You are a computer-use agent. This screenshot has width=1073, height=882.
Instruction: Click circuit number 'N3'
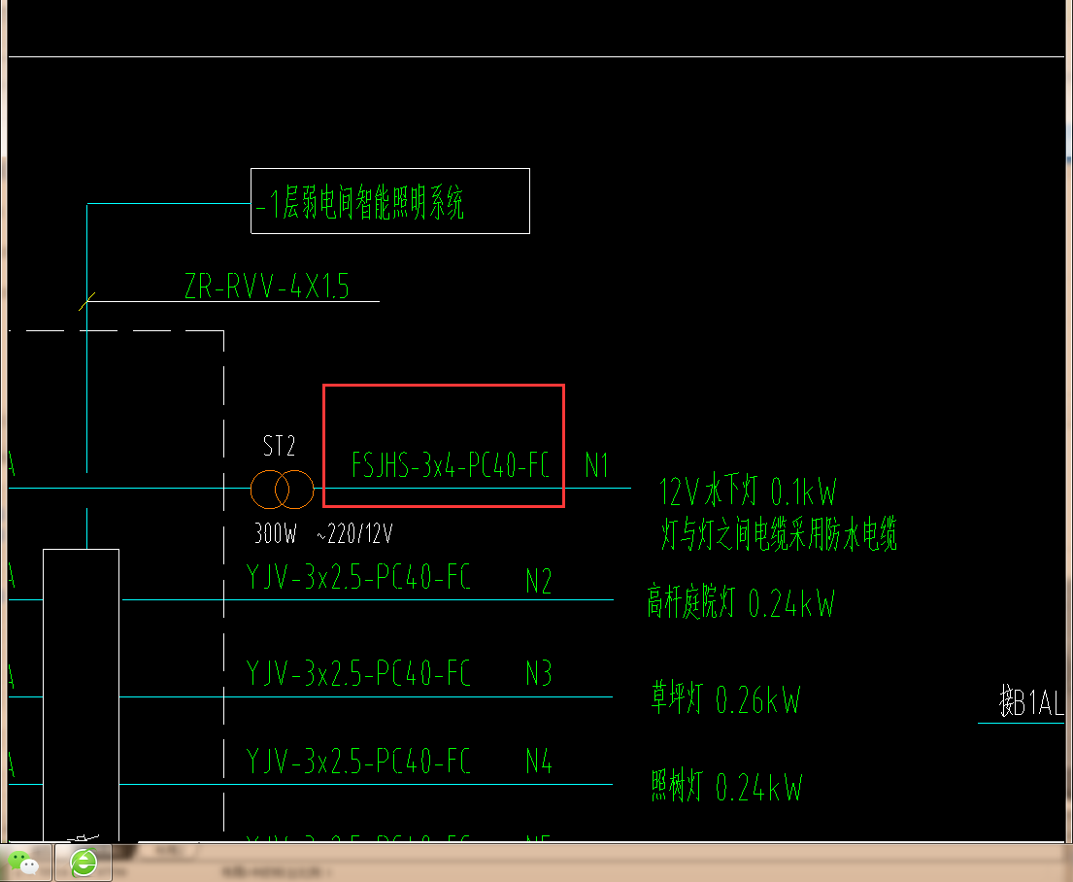point(539,674)
